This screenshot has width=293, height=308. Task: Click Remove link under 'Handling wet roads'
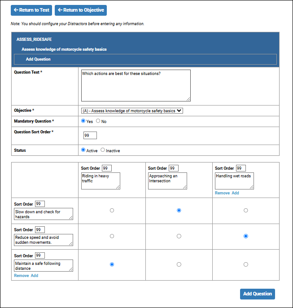[222, 193]
